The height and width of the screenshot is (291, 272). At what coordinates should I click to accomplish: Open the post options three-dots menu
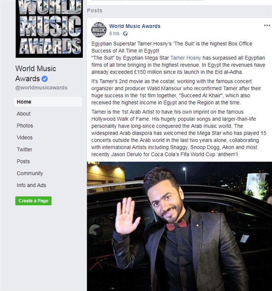267,25
